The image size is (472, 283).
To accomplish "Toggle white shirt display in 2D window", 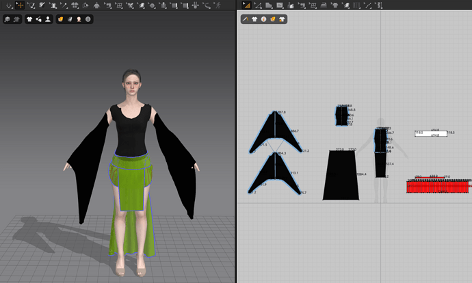I will pos(254,19).
